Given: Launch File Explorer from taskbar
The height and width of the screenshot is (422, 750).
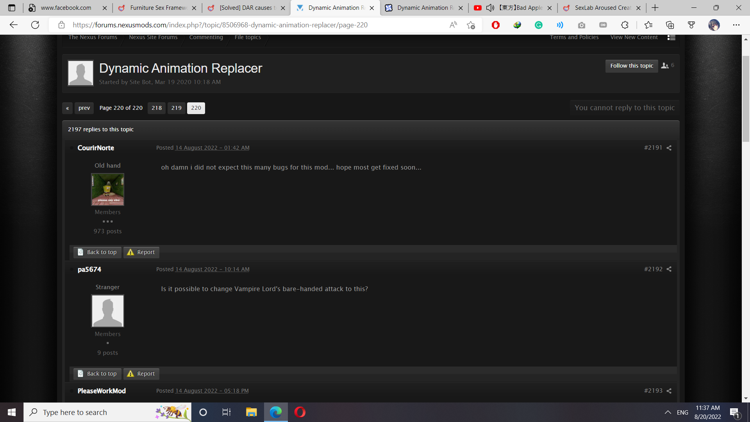Looking at the screenshot, I should (x=251, y=412).
